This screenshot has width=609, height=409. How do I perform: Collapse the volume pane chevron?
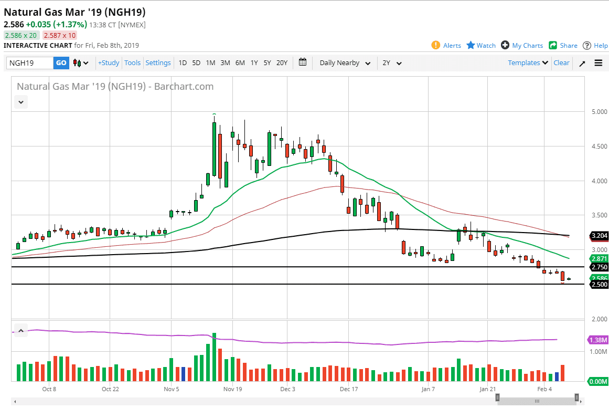[x=21, y=331]
